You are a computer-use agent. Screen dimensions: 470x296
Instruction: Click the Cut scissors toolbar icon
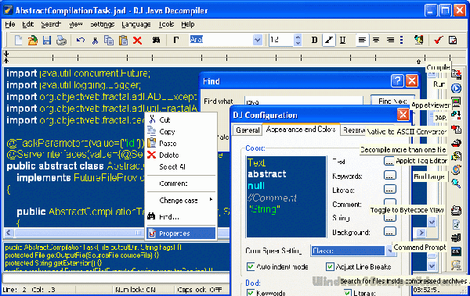point(95,40)
